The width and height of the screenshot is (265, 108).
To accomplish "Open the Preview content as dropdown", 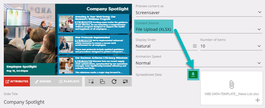I will tap(199, 13).
